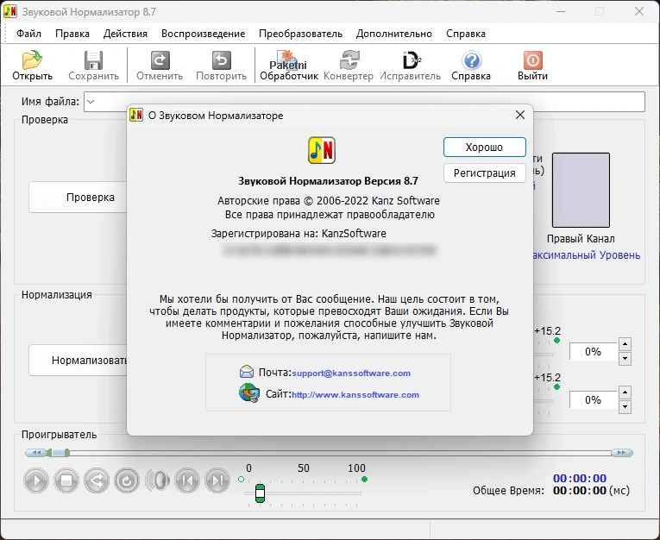Click the app logo in the About dialog

point(322,150)
